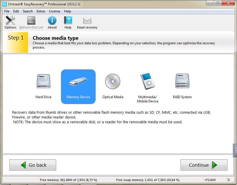Minimize the EasyRecovery window
The width and height of the screenshot is (237, 185).
point(210,3)
